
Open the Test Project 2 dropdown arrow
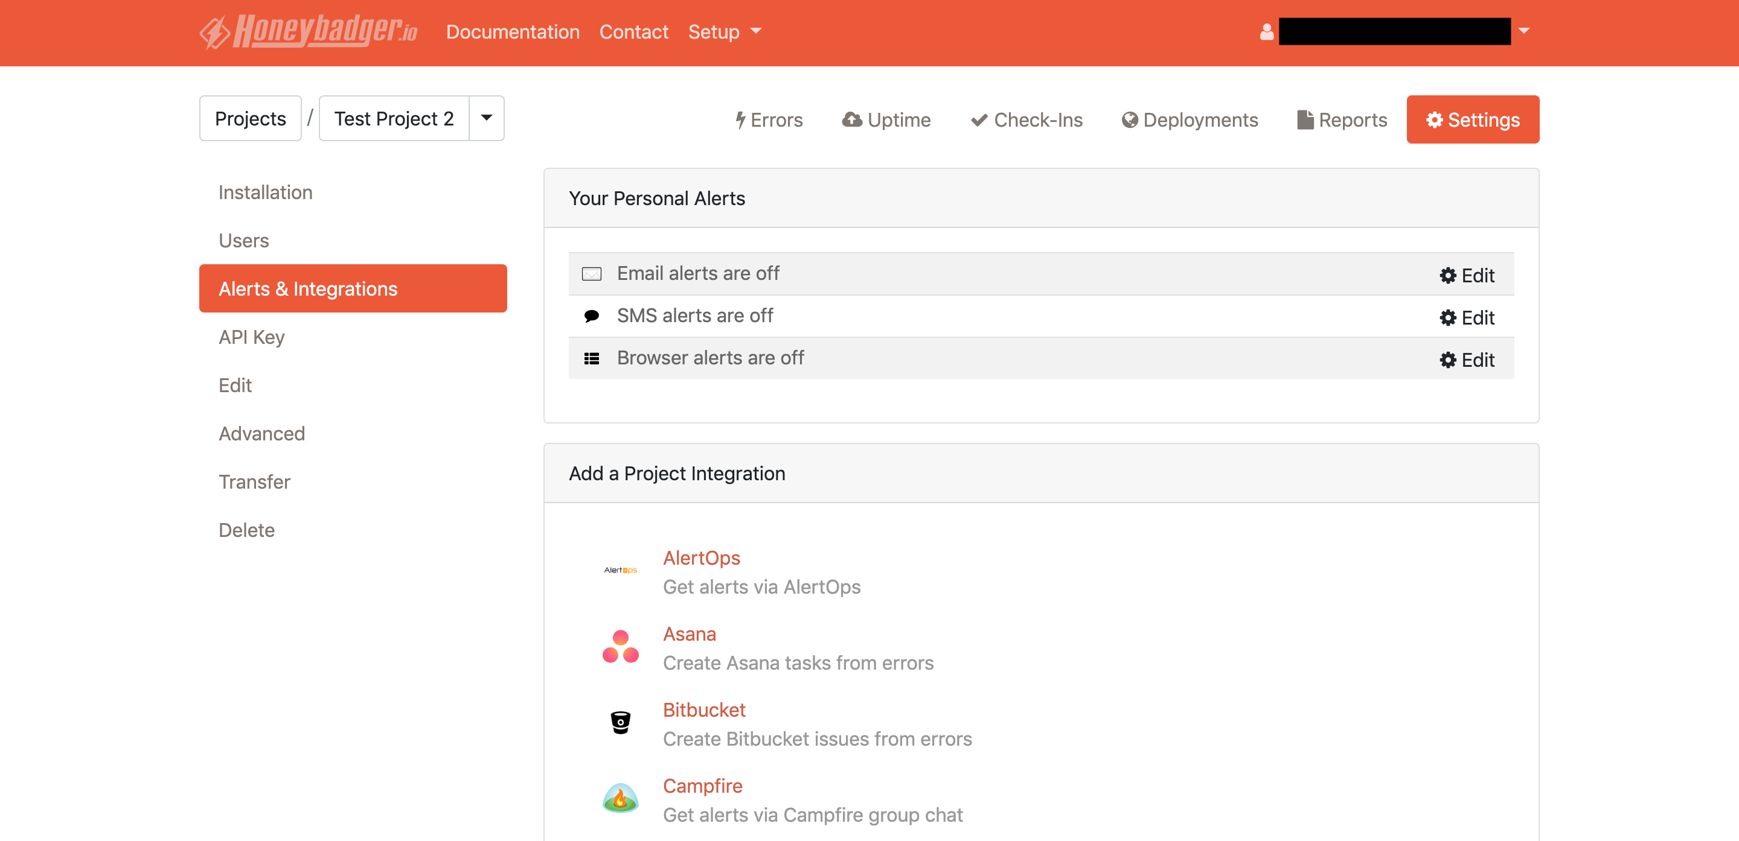point(486,118)
